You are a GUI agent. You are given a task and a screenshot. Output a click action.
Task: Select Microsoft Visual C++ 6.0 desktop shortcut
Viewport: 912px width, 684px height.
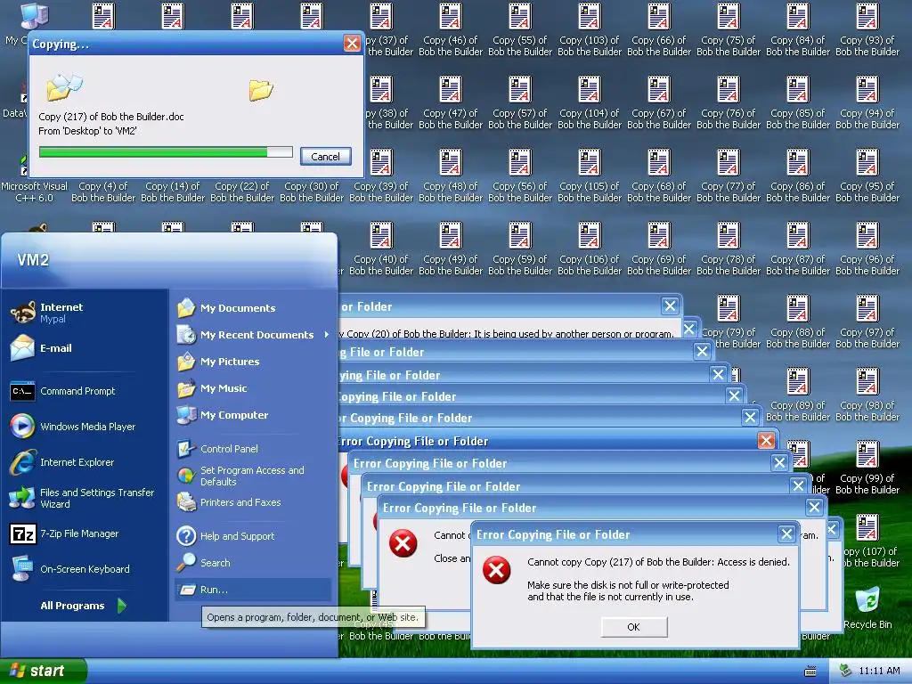[34, 192]
